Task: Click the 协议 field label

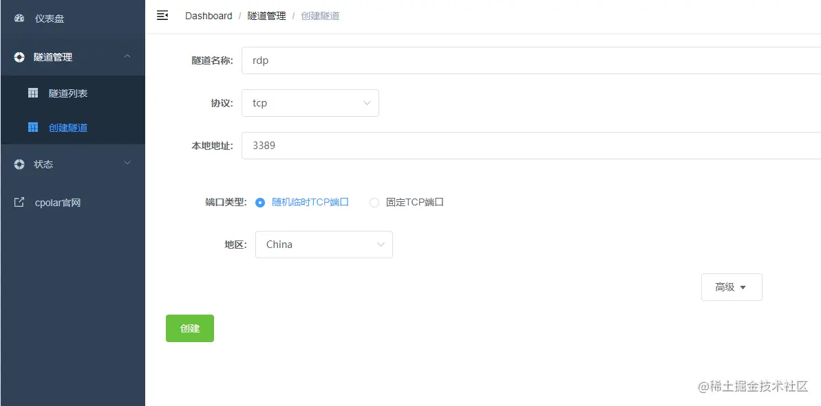Action: coord(222,103)
